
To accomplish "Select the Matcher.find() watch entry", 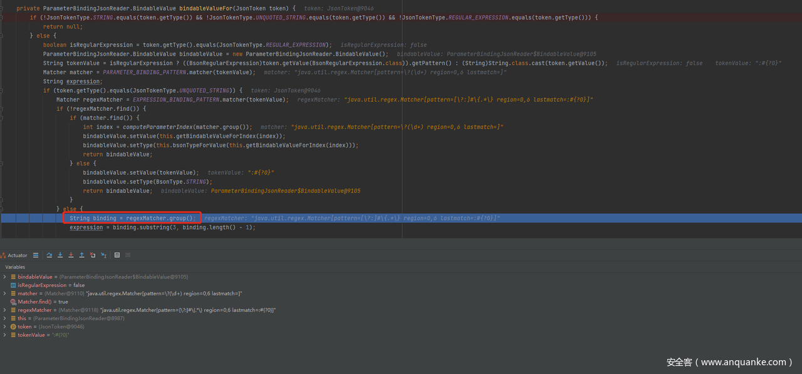I will click(x=36, y=302).
